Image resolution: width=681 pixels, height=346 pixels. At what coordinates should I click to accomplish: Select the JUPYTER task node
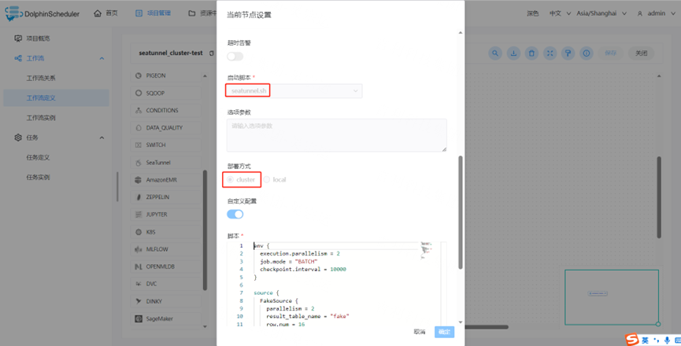(165, 214)
